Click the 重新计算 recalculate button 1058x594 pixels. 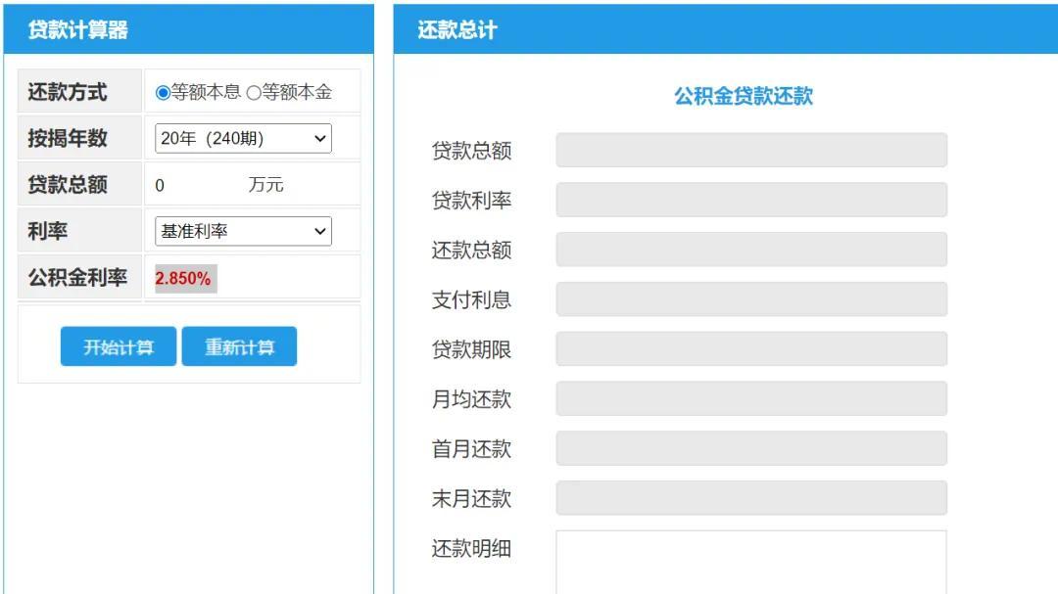[239, 345]
